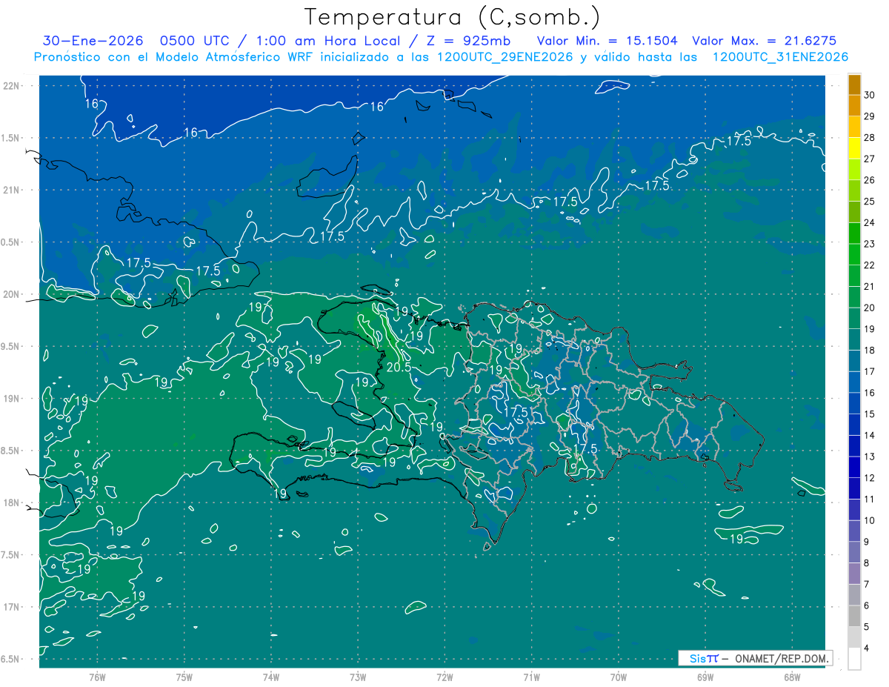Select the date text "30-Ene-2026"
Viewport: 889px width, 687px height.
pos(93,41)
